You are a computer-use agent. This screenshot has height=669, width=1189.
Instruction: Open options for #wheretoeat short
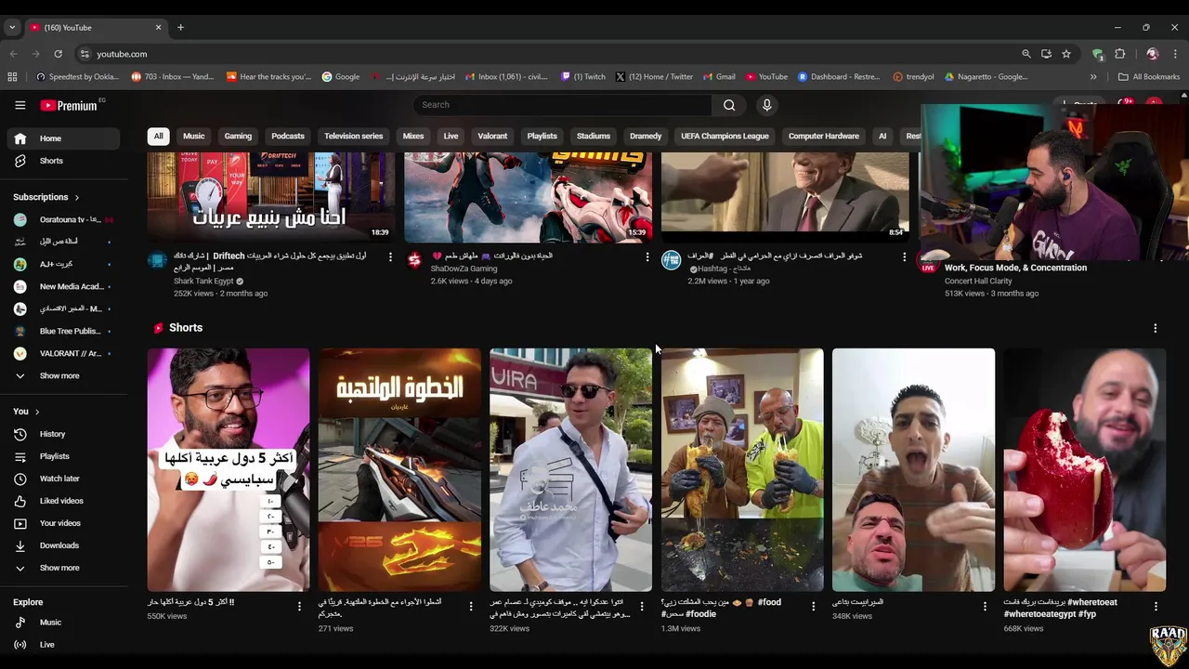1156,606
